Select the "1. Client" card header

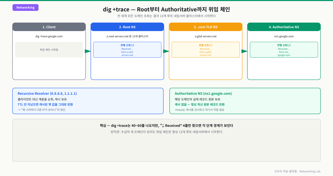(x=49, y=27)
